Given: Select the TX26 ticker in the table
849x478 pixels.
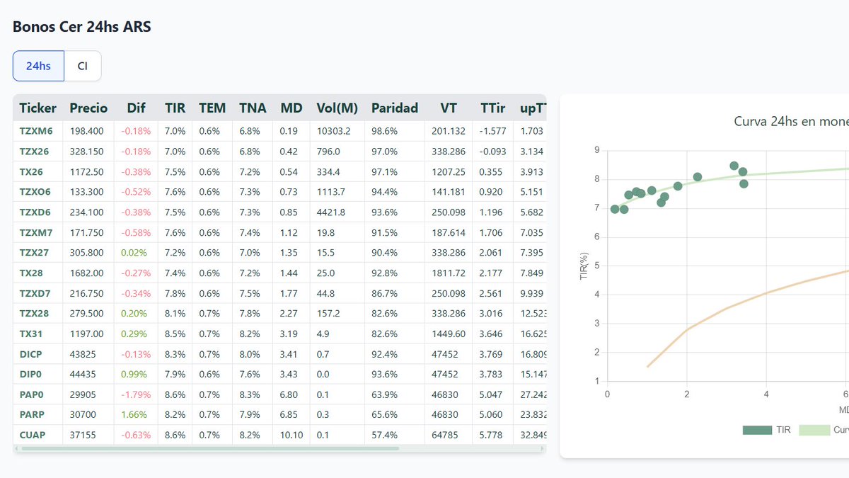Looking at the screenshot, I should click(x=29, y=171).
